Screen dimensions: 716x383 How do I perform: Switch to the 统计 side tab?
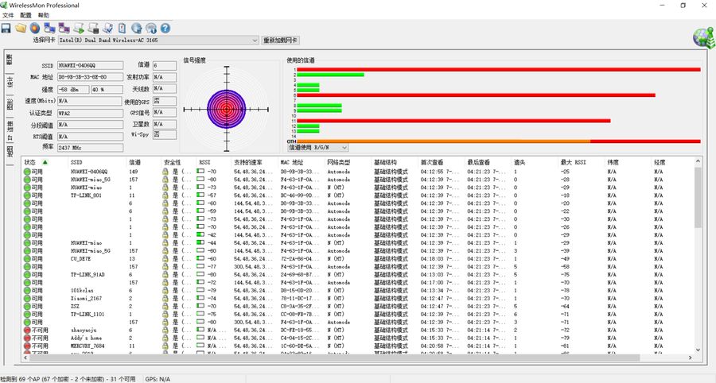(x=10, y=82)
